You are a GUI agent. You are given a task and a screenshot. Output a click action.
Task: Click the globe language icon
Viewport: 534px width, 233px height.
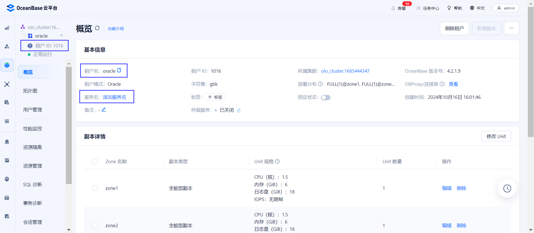click(472, 8)
